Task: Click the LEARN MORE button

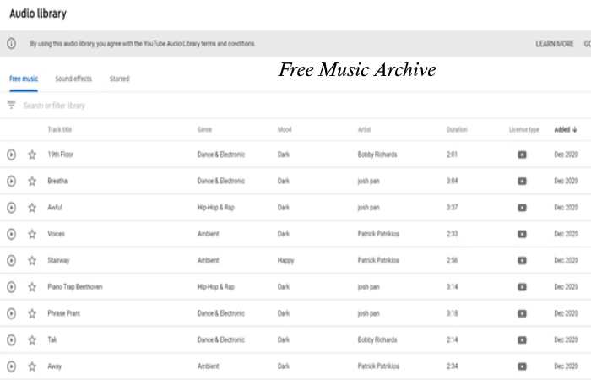Action: click(x=555, y=44)
